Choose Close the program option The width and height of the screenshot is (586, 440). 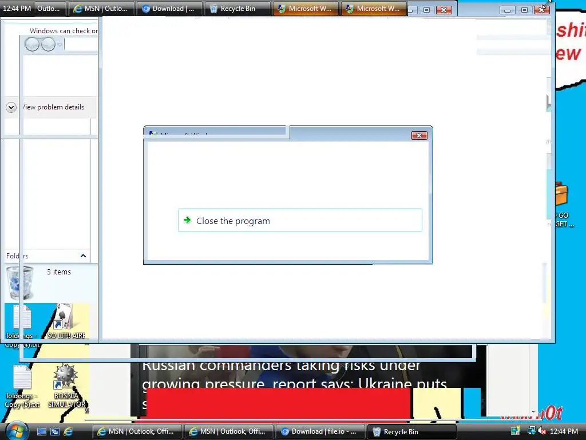[300, 221]
